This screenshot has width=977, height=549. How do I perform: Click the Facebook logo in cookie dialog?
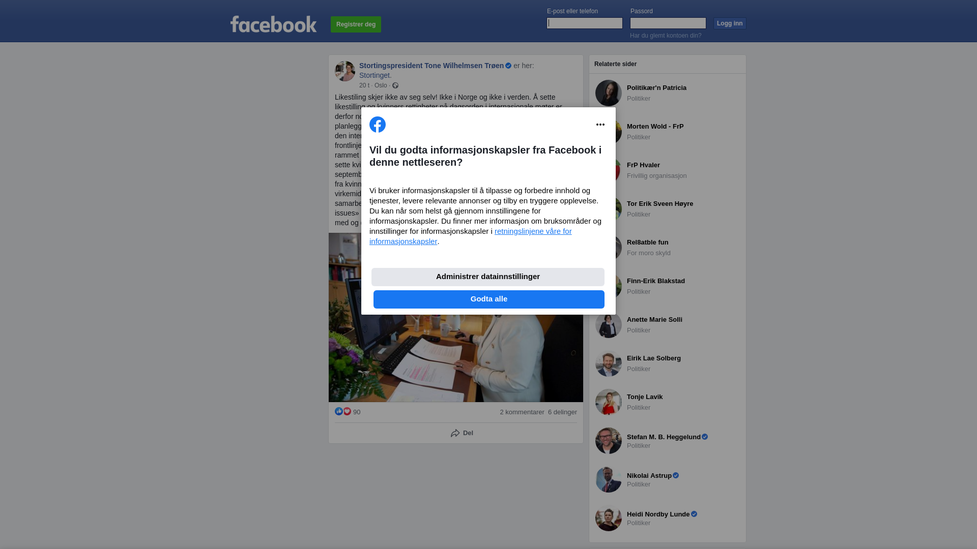tap(378, 125)
